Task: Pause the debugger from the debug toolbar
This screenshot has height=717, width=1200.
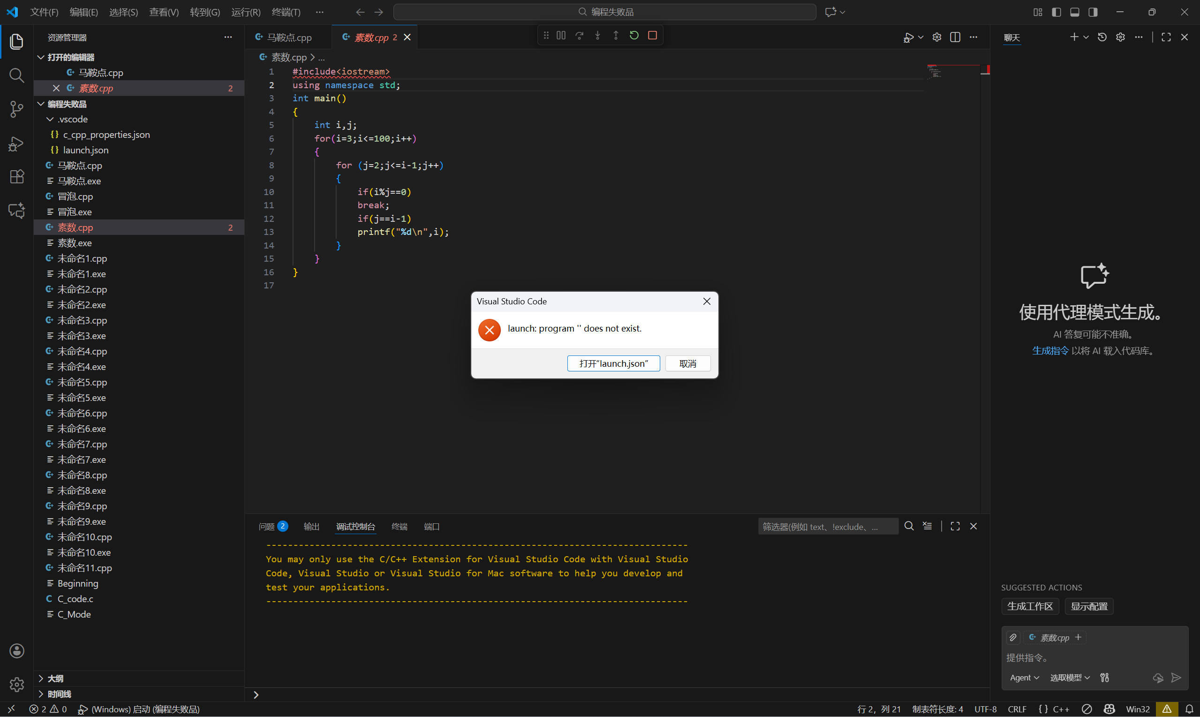Action: click(561, 35)
